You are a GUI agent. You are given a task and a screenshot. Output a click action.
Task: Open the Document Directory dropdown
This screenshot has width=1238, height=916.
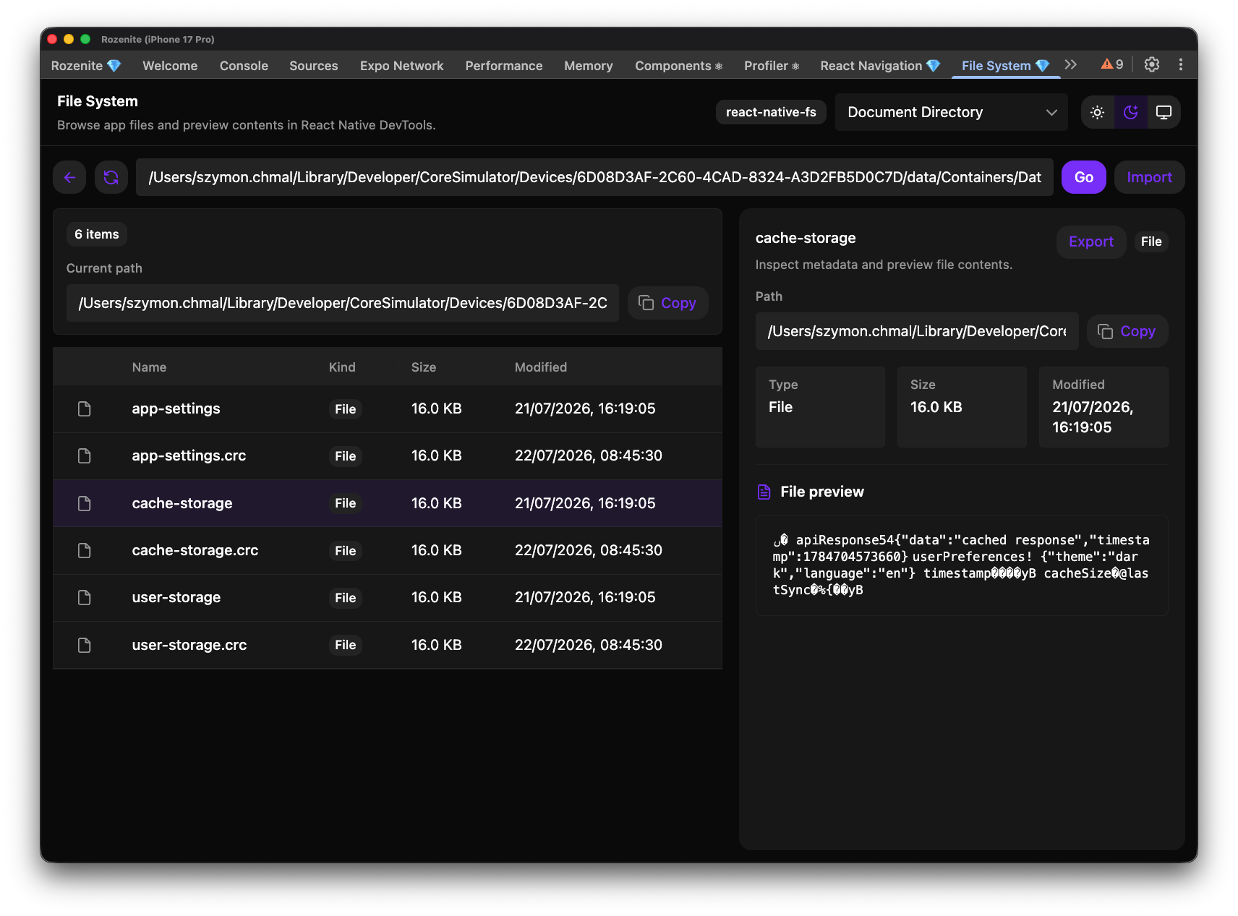pos(951,113)
